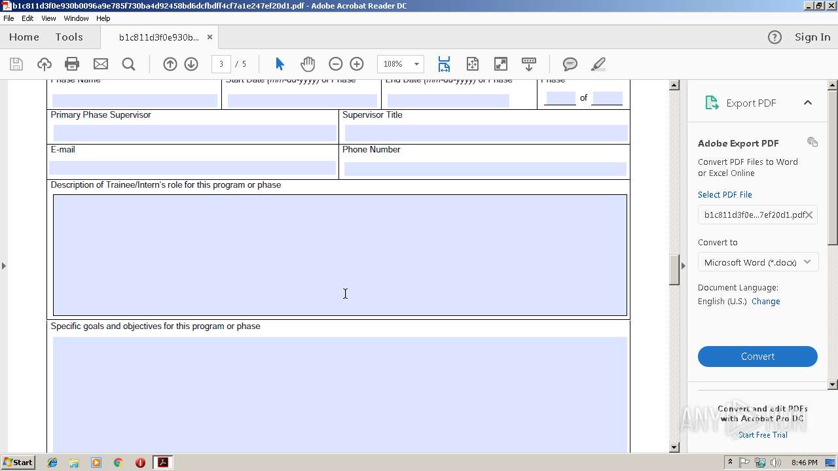Screen dimensions: 838x471
Task: Click the E-mail field
Action: [192, 168]
